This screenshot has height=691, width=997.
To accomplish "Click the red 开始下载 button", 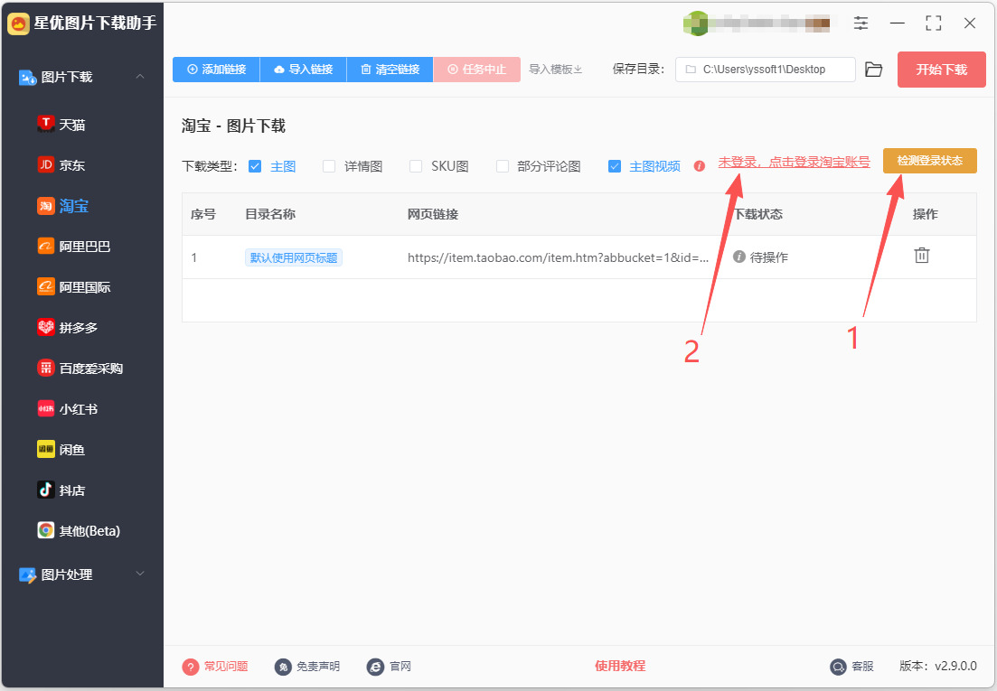I will click(942, 70).
